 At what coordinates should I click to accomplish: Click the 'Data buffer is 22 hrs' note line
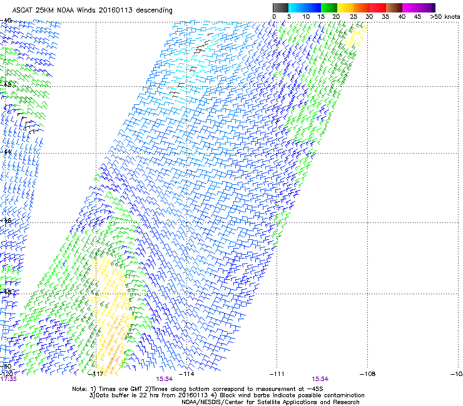coord(226,395)
